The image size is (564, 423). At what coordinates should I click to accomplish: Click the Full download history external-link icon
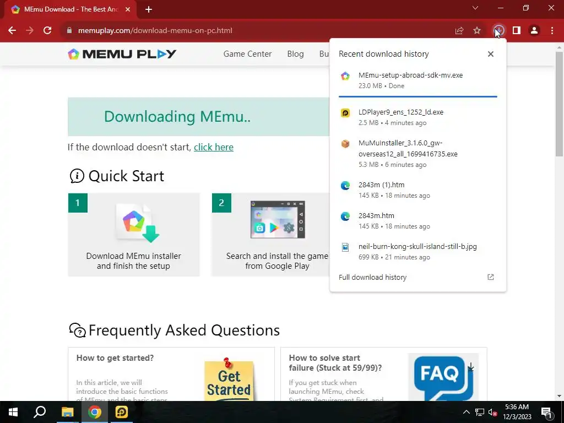click(491, 277)
